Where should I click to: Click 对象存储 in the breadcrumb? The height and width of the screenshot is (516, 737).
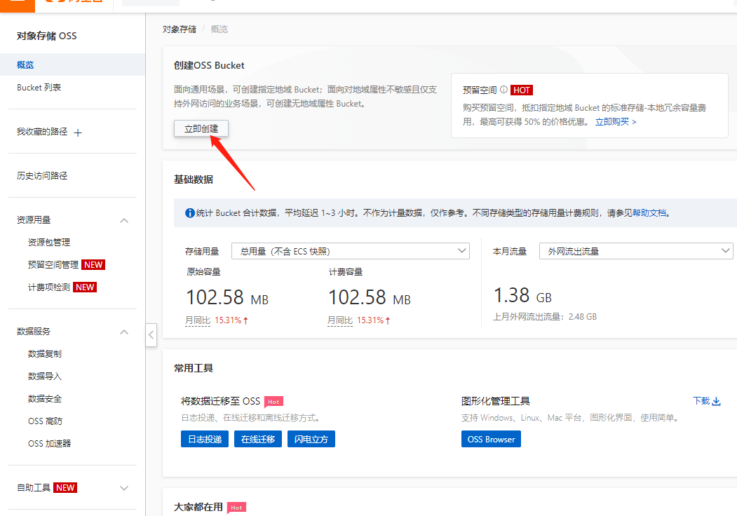click(x=180, y=29)
